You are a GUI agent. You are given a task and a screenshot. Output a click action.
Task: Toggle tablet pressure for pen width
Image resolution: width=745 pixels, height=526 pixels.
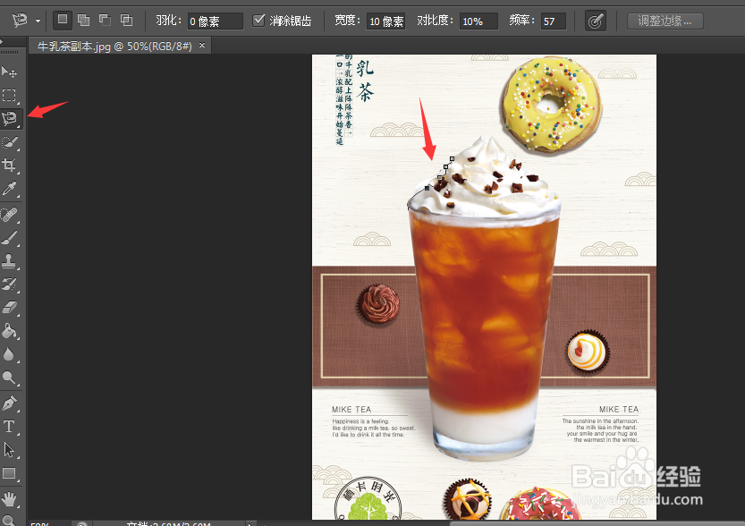tap(596, 21)
